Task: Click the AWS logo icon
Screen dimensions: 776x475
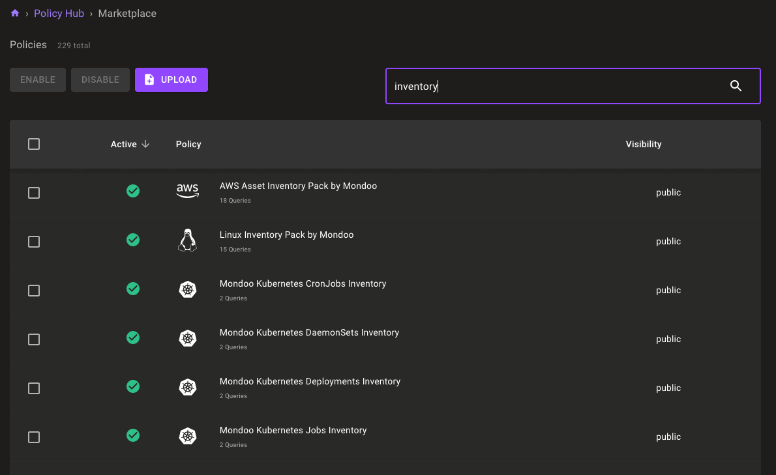Action: click(188, 192)
